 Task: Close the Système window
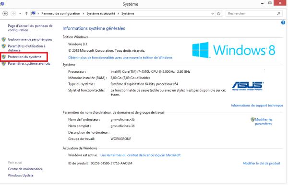coord(280,3)
